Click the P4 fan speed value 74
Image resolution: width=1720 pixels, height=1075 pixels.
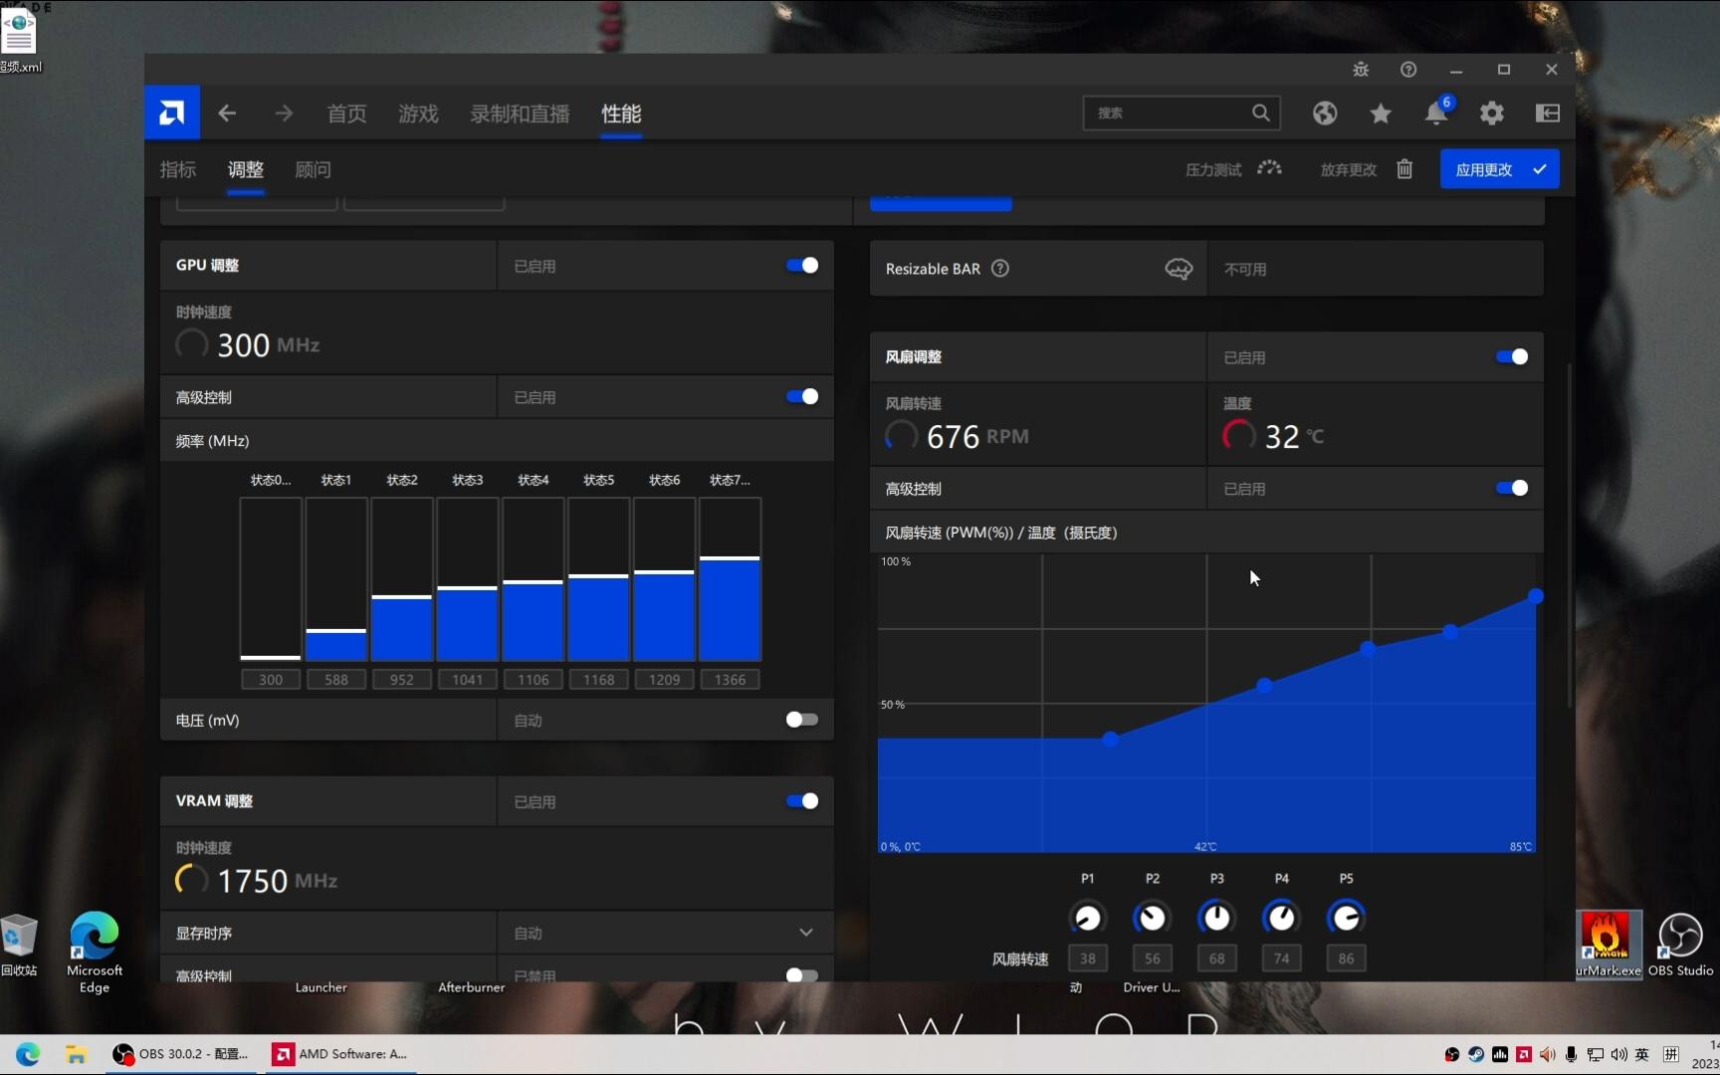1281,959
